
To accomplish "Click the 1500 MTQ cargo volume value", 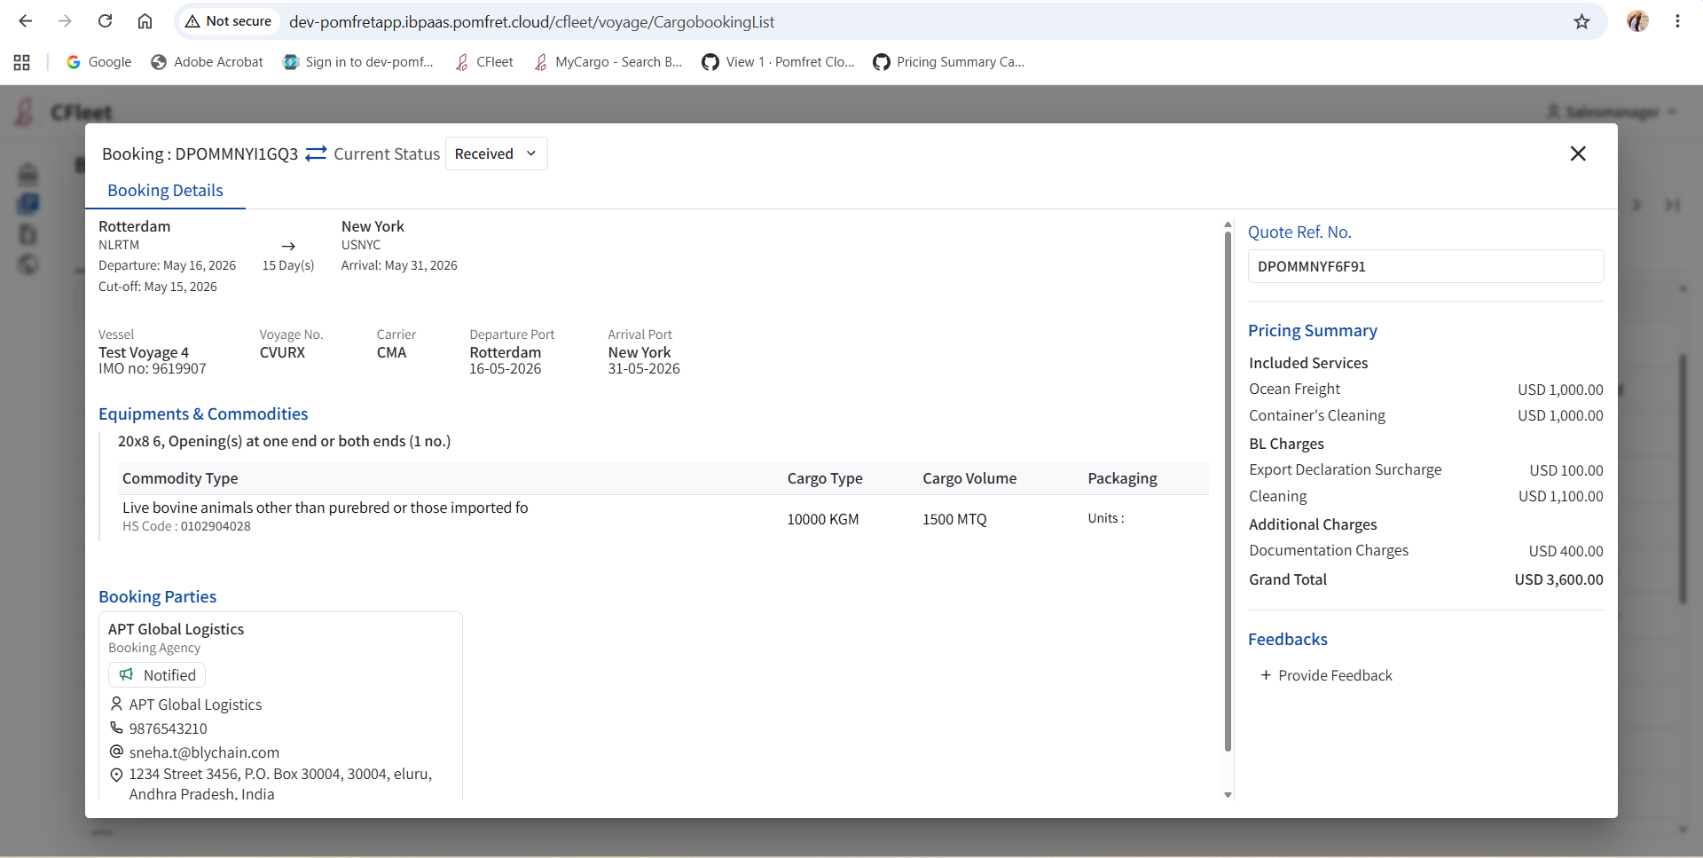I will (x=954, y=519).
